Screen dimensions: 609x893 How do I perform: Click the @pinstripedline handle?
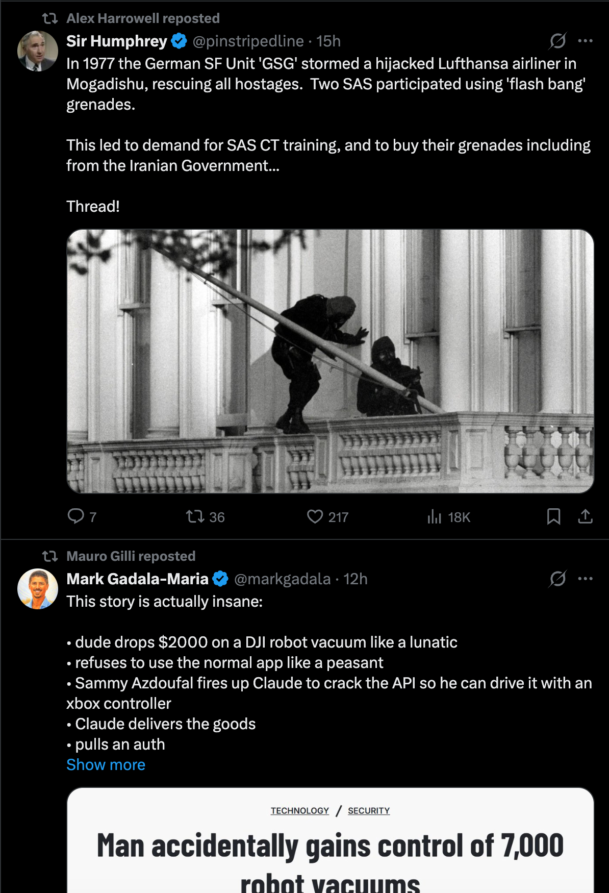pos(248,41)
